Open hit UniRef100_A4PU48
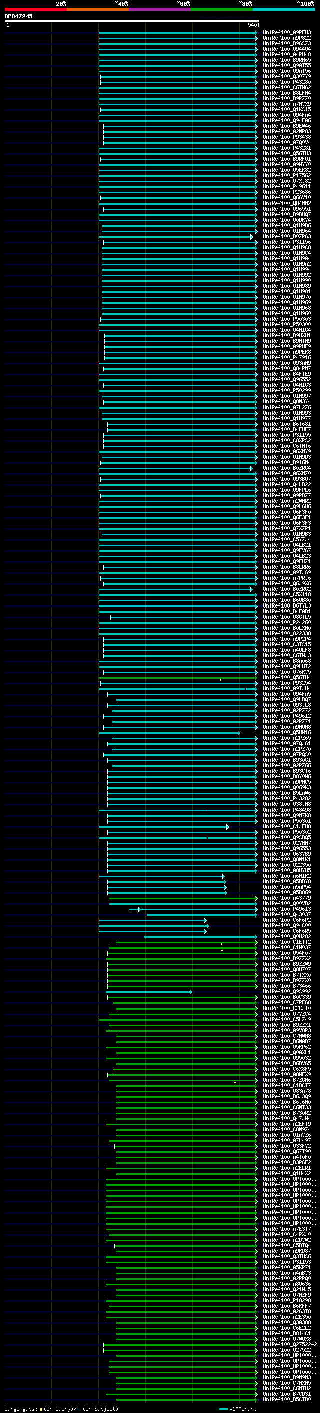Image resolution: width=320 pixels, height=1413 pixels. coord(287,54)
